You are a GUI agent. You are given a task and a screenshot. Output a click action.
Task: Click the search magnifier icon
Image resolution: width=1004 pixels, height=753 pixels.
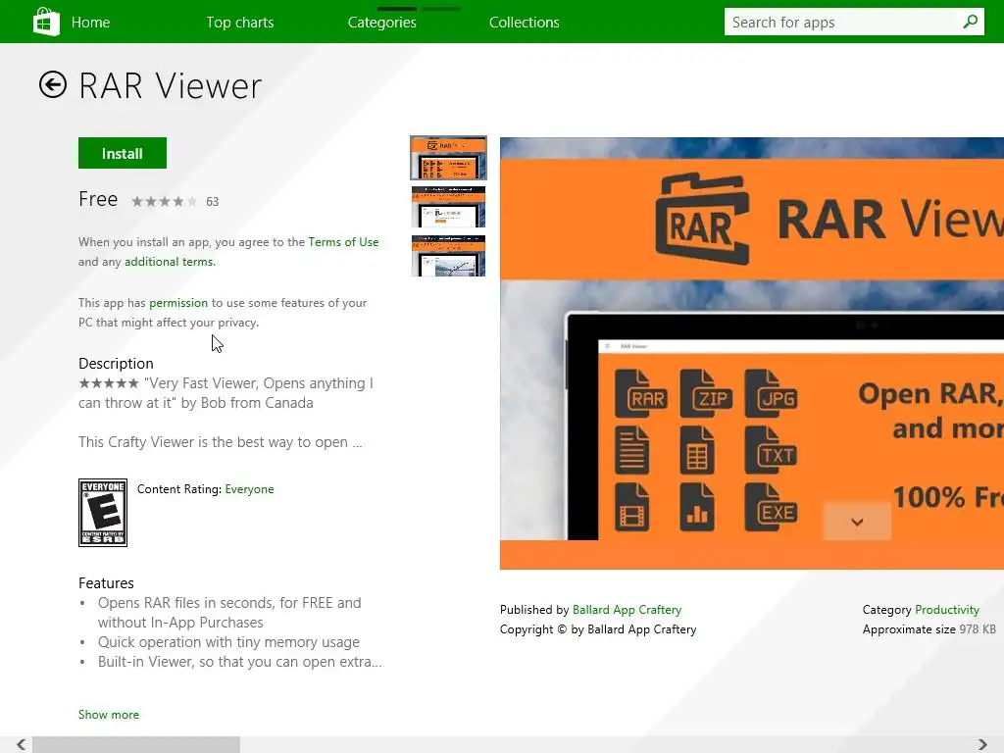click(x=970, y=22)
